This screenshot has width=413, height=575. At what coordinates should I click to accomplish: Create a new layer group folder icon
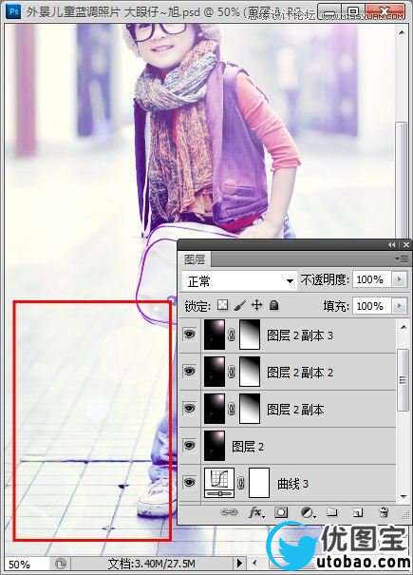(x=332, y=512)
